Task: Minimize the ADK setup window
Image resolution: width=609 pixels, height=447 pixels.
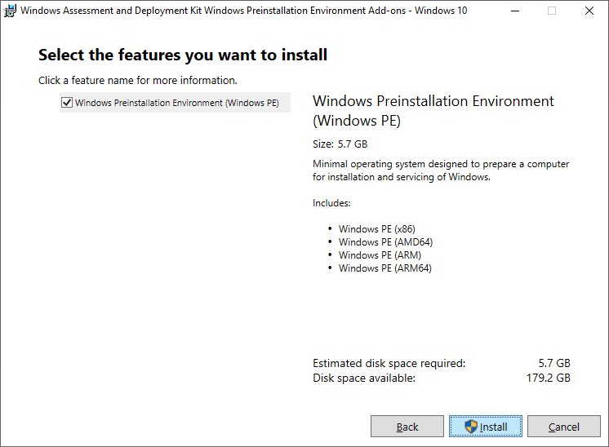Action: 515,11
